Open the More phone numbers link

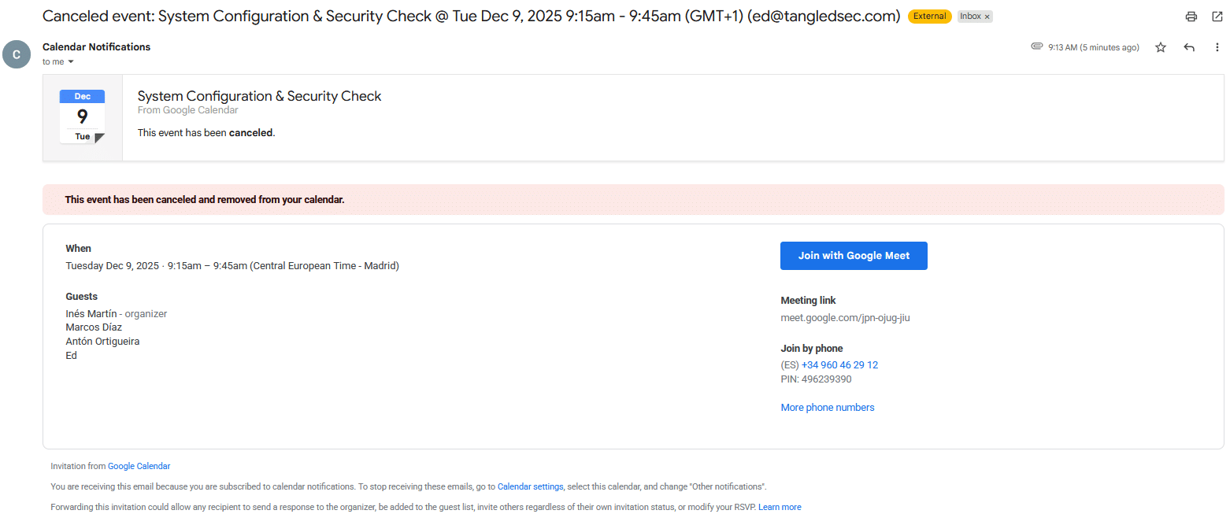[x=827, y=408]
